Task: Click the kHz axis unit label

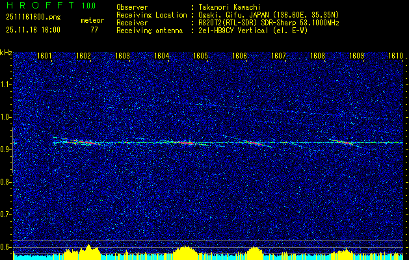Action: tap(6, 53)
